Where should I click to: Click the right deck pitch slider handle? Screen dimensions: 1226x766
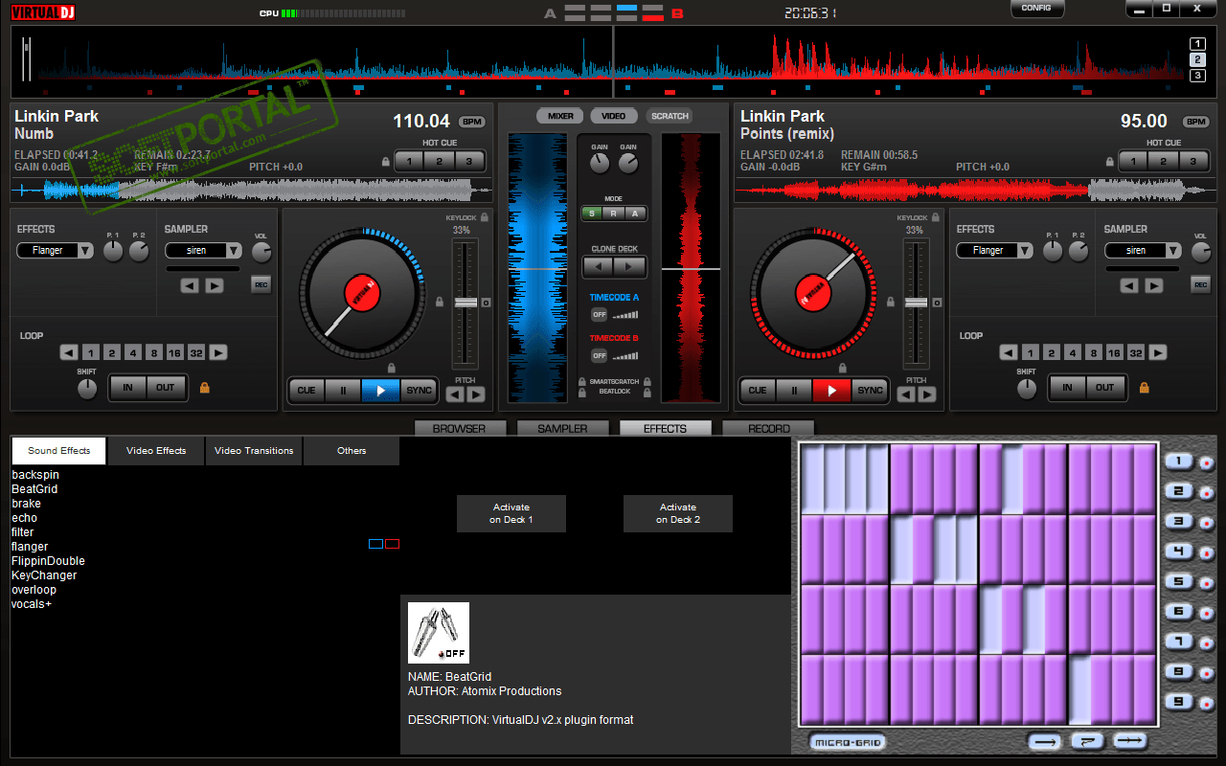pyautogui.click(x=917, y=303)
